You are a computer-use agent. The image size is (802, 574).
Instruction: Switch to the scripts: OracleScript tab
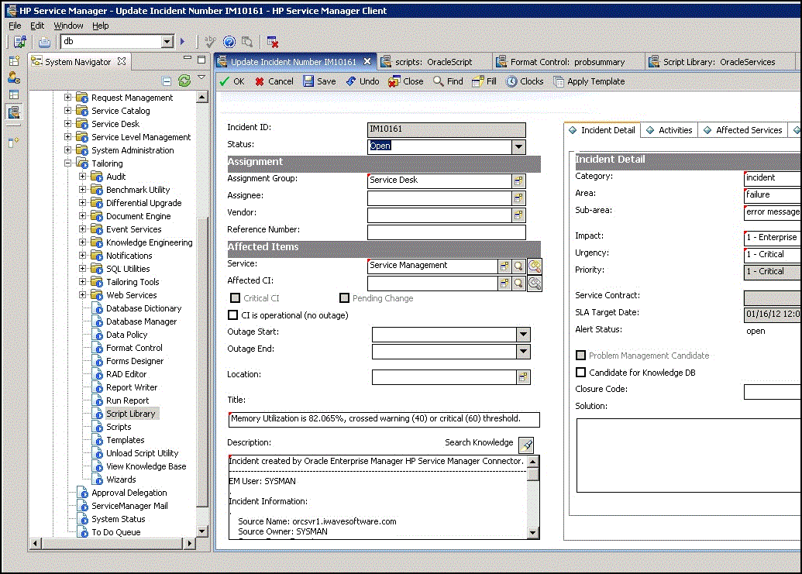point(433,62)
